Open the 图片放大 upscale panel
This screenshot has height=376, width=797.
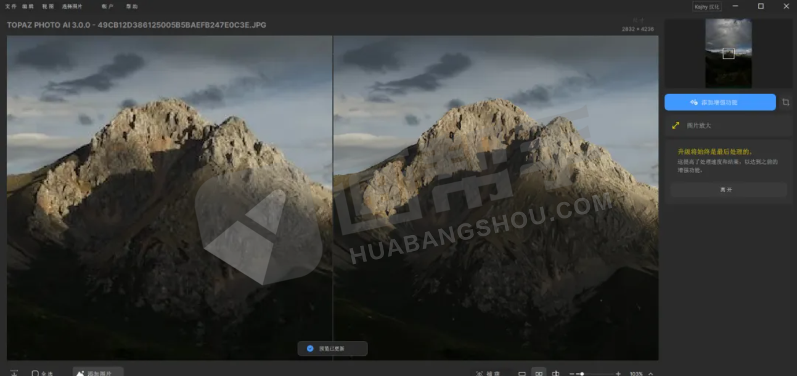[728, 126]
